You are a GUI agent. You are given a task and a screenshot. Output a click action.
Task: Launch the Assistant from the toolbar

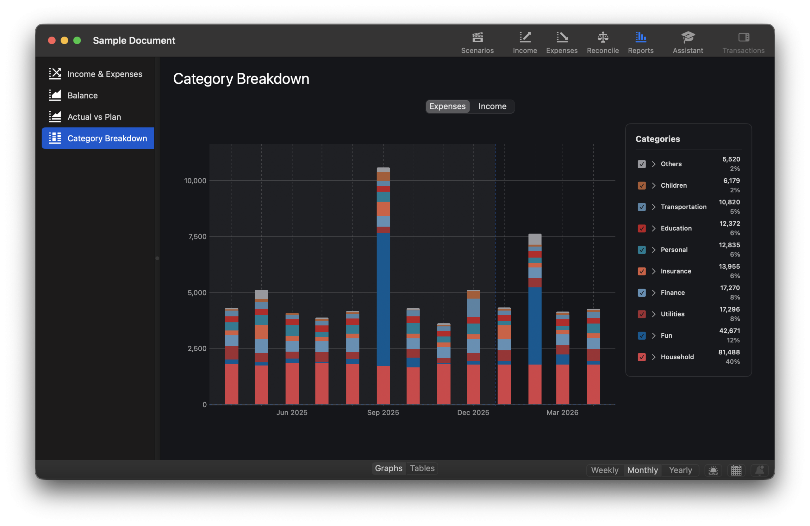click(x=688, y=41)
